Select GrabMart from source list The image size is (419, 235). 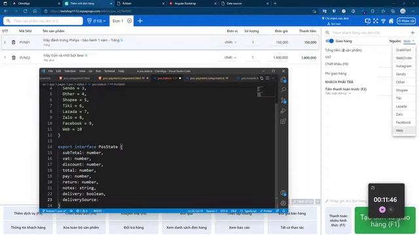click(404, 50)
